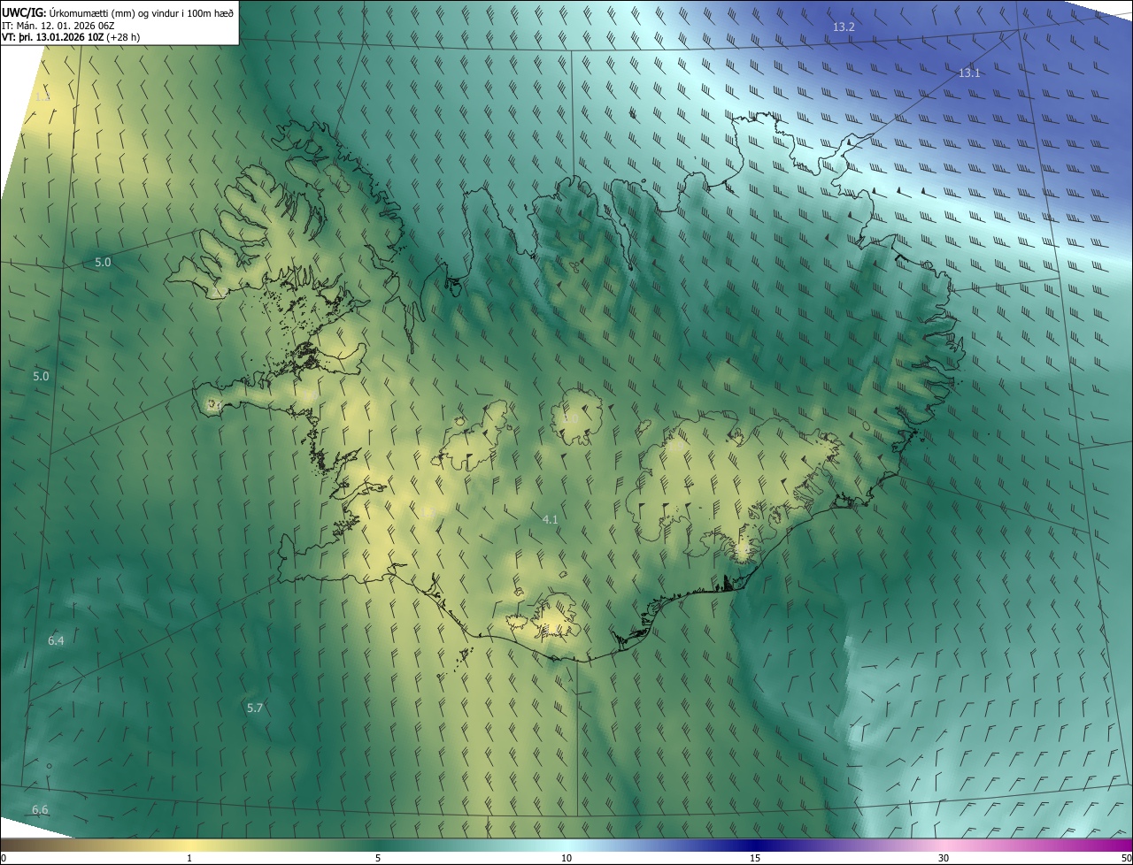Viewport: 1133px width, 865px height.
Task: Click the 6.6 value label
Action: coord(40,810)
